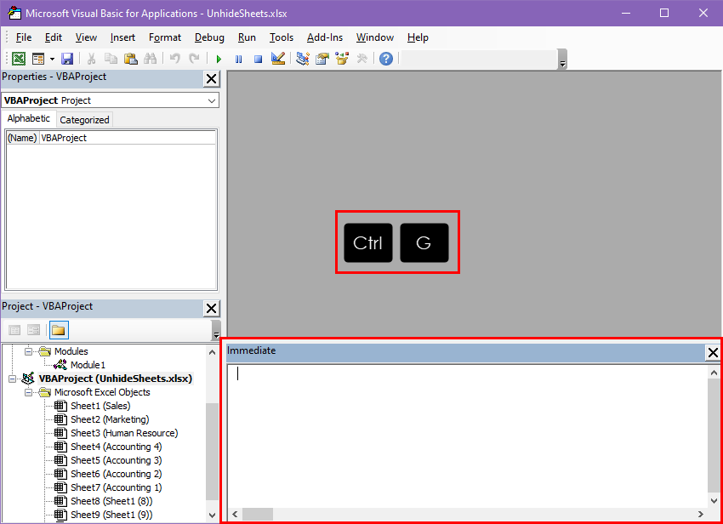This screenshot has width=723, height=524.
Task: Click Immediate window horizontal scroll left arrow
Action: 235,515
